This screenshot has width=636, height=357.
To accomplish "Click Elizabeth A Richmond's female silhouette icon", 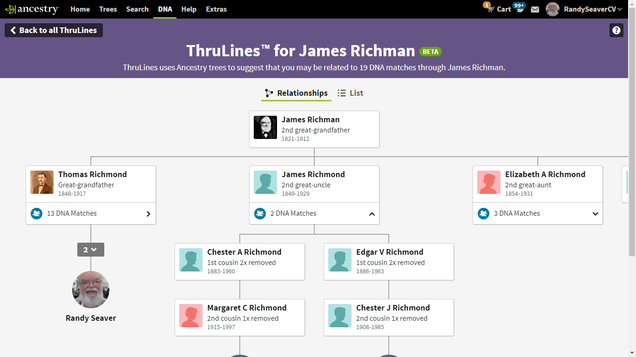I will point(489,182).
